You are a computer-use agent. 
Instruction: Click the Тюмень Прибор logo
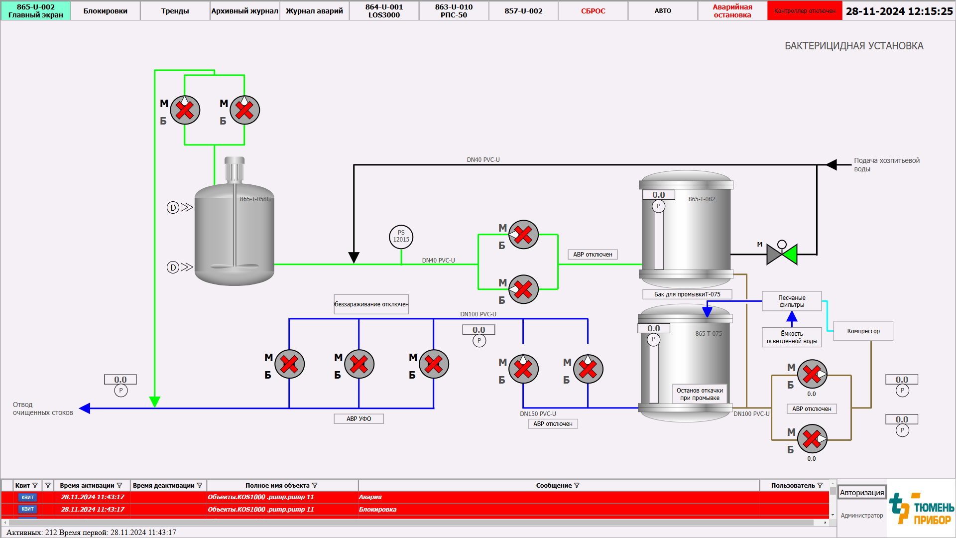[x=922, y=509]
